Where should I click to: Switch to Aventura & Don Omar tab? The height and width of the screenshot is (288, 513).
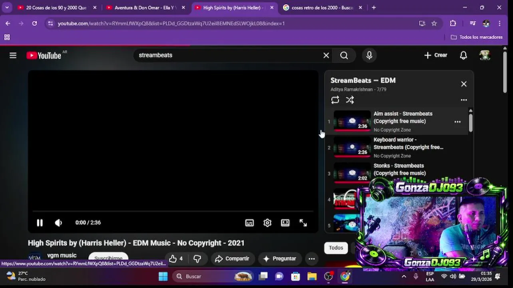(x=145, y=8)
